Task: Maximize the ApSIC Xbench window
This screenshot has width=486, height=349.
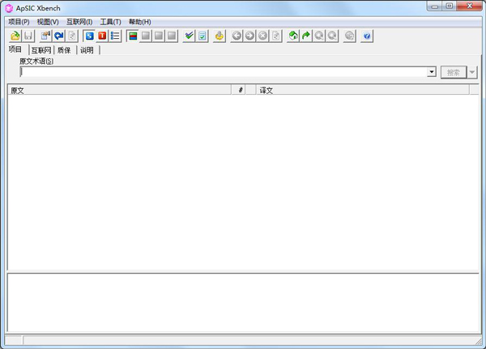Action: pyautogui.click(x=450, y=6)
